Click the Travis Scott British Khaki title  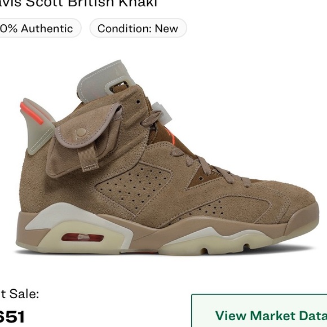coord(78,4)
